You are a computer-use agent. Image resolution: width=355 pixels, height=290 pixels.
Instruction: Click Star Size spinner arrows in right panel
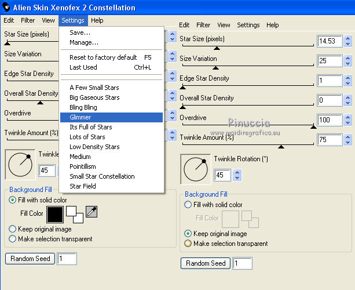pos(349,41)
